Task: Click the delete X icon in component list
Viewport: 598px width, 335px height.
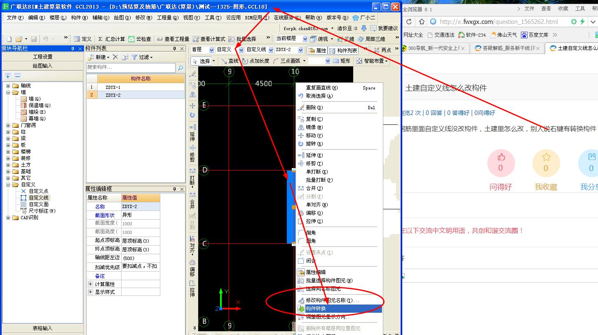Action: coord(115,57)
